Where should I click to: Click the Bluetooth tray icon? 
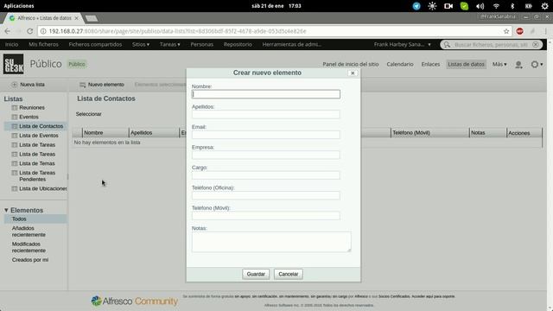click(512, 6)
